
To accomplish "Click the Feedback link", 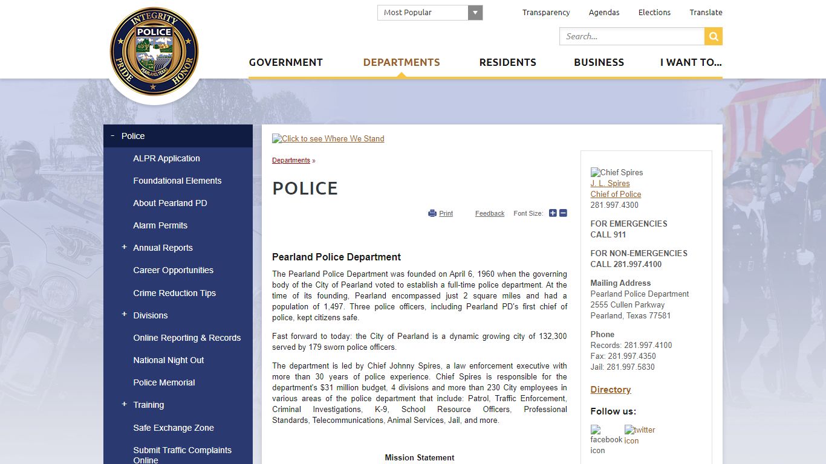I will click(490, 213).
